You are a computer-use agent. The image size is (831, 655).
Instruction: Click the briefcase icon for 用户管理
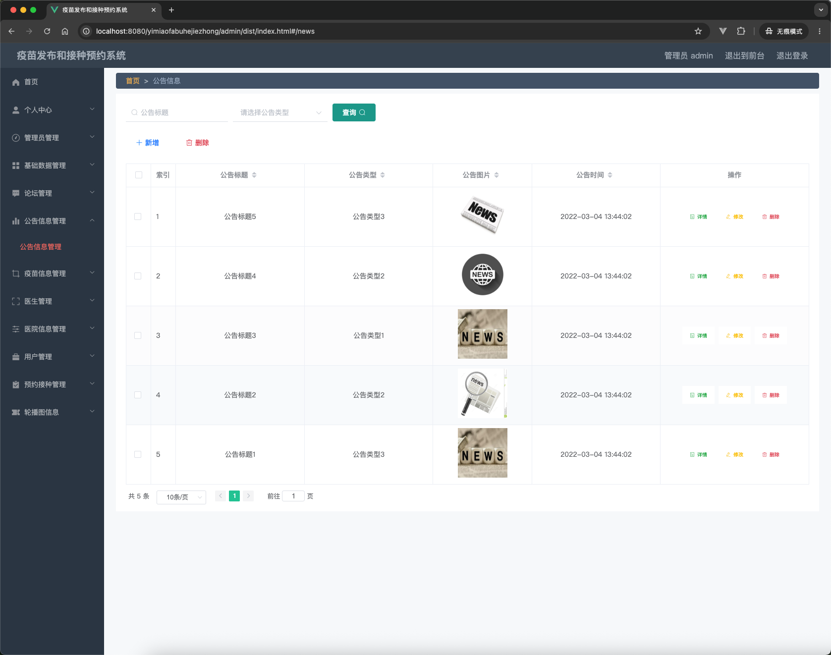point(16,357)
